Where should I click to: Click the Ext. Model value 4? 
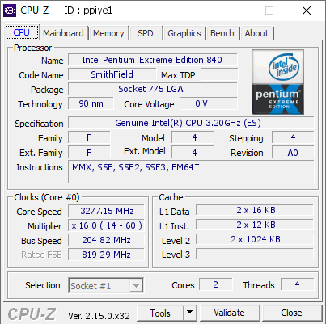click(193, 153)
